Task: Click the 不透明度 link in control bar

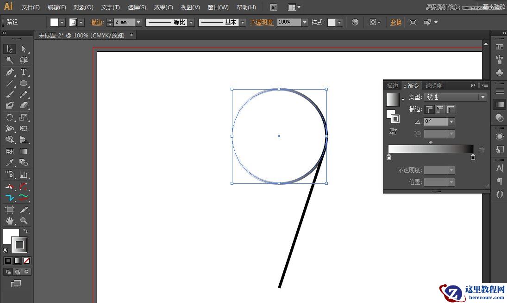Action: pos(262,22)
